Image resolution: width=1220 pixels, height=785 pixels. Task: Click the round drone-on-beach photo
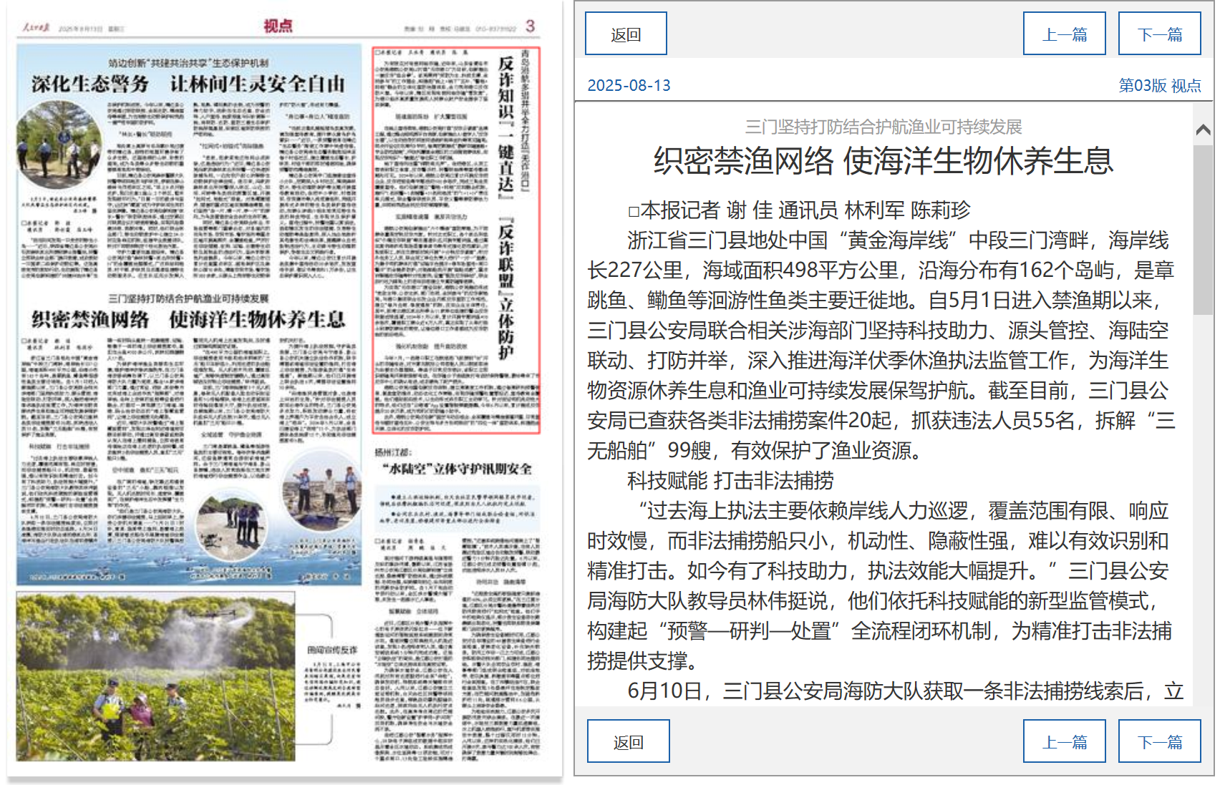[x=232, y=525]
